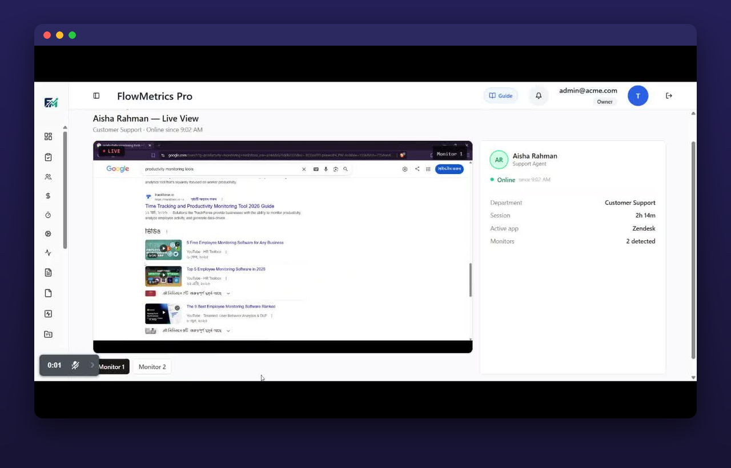This screenshot has height=468, width=731.
Task: Click the Google logo in live view
Action: click(118, 169)
